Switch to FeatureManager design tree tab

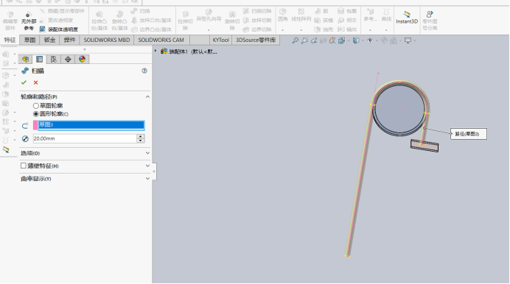point(25,59)
